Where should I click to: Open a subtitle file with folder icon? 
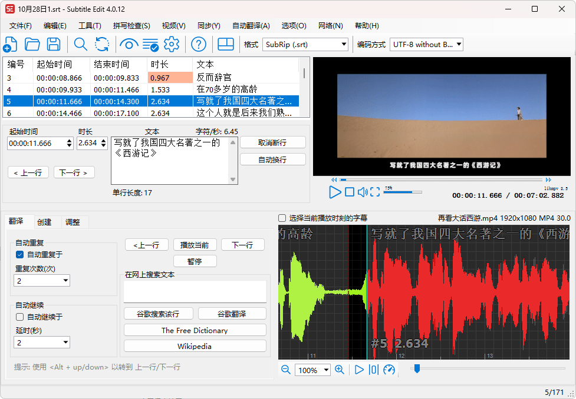coord(32,44)
